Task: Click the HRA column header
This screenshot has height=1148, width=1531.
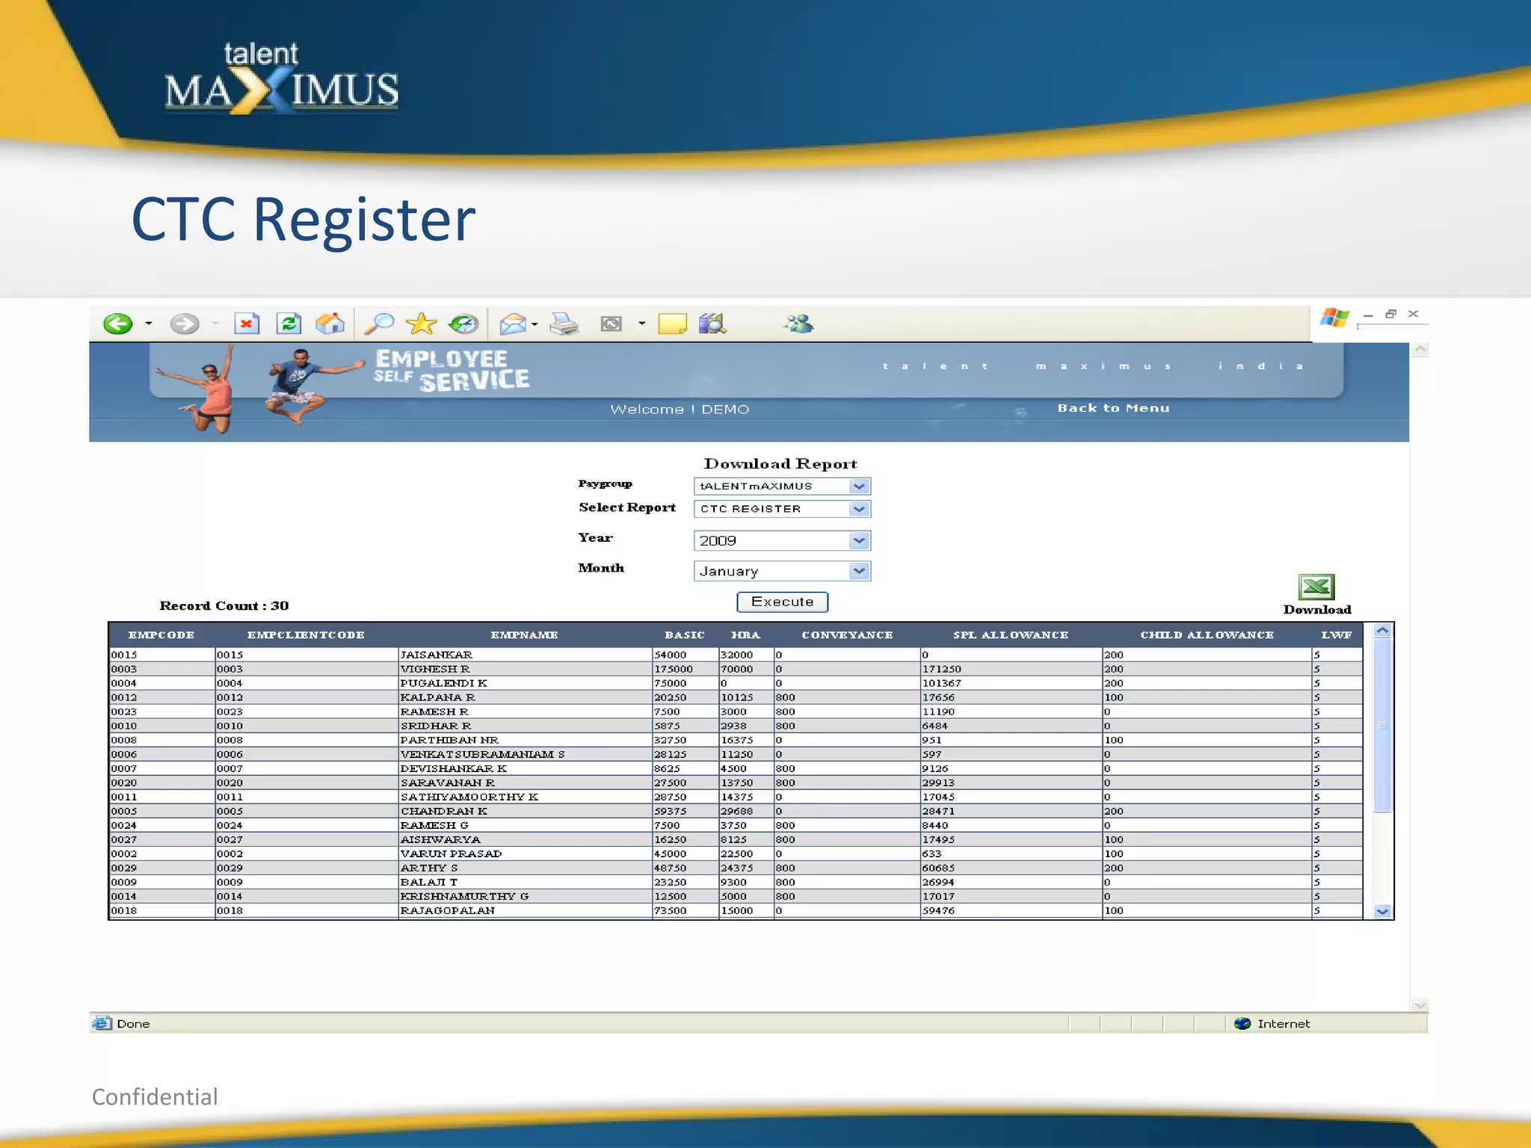Action: coord(745,635)
